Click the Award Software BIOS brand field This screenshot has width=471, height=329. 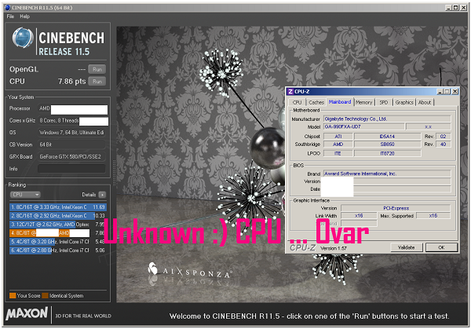(x=387, y=174)
